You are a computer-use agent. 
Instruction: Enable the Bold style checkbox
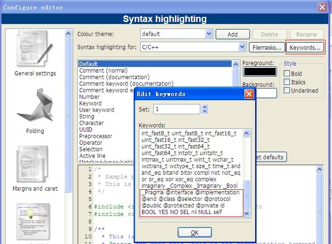pyautogui.click(x=287, y=74)
